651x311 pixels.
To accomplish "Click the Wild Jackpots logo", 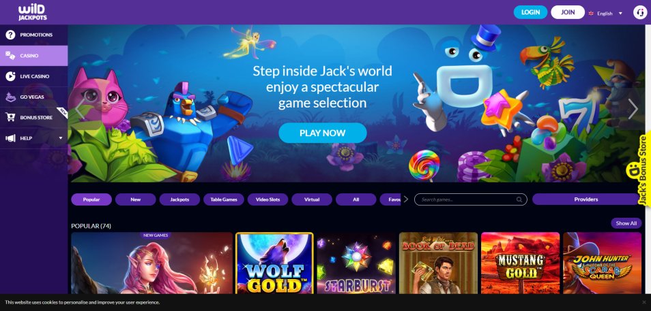I will pyautogui.click(x=32, y=12).
